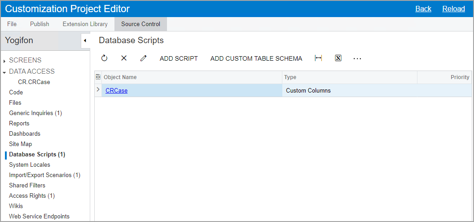
Task: Click the Export to Excel icon
Action: tap(338, 58)
